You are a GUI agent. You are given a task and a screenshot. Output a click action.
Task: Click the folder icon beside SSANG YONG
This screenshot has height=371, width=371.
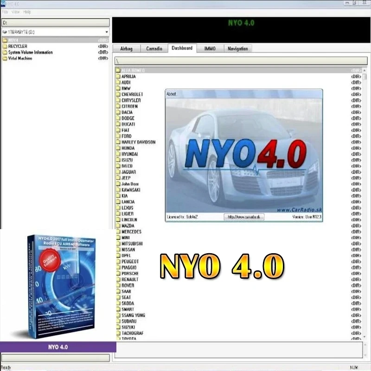tap(117, 315)
